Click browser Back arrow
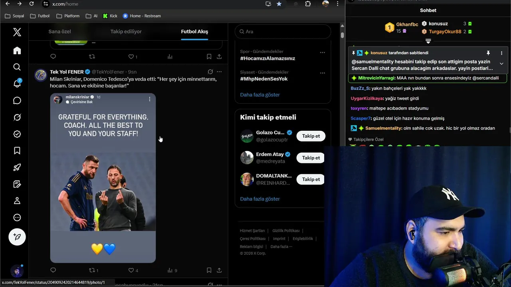The image size is (511, 287). click(7, 4)
